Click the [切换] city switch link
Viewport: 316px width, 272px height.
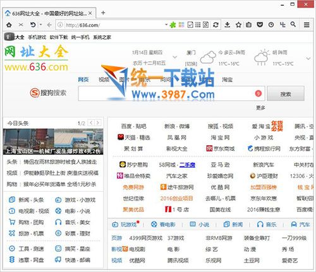tap(191, 64)
